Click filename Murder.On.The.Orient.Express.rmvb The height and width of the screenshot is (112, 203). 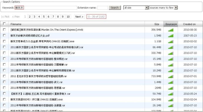point(47,30)
